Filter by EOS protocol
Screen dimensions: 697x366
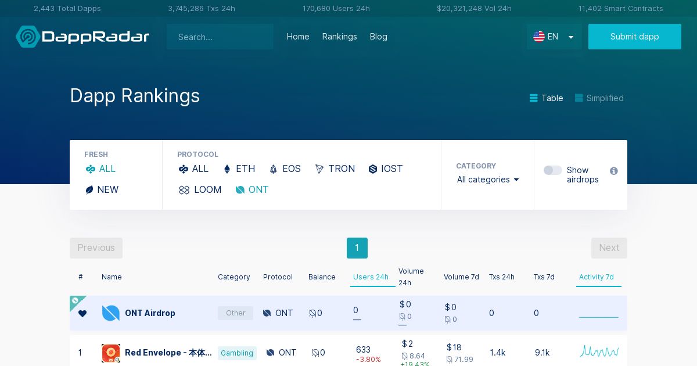click(x=285, y=168)
